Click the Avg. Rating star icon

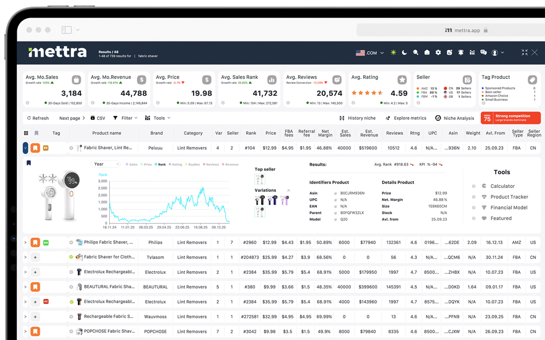(402, 79)
